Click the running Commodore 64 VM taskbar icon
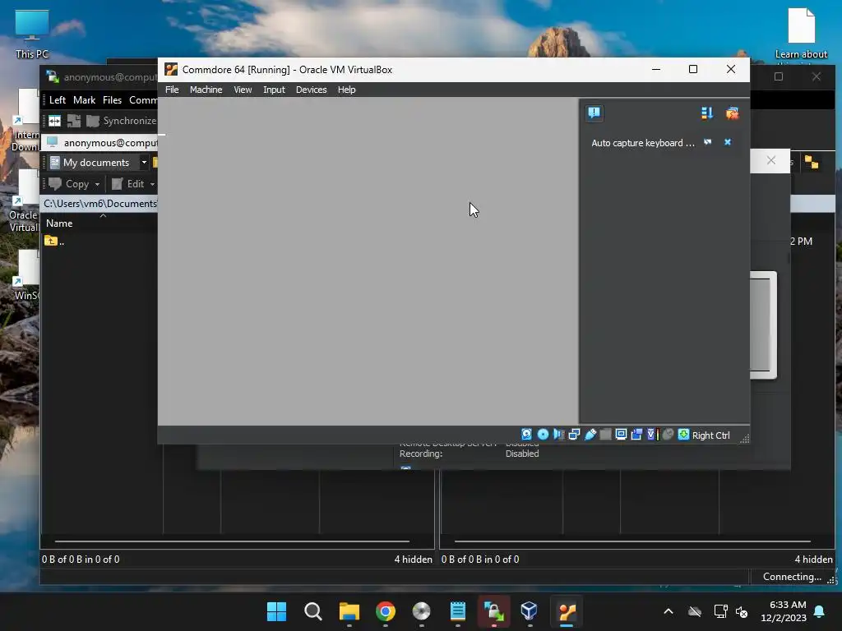842x631 pixels. pos(567,611)
